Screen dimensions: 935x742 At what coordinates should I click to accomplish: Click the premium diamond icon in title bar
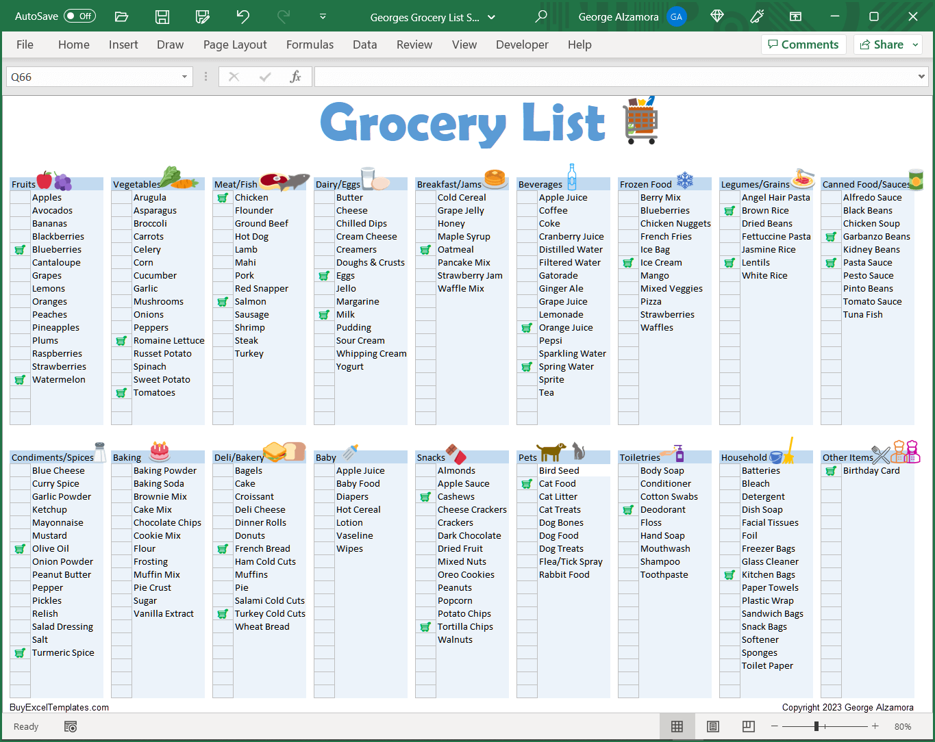(716, 16)
